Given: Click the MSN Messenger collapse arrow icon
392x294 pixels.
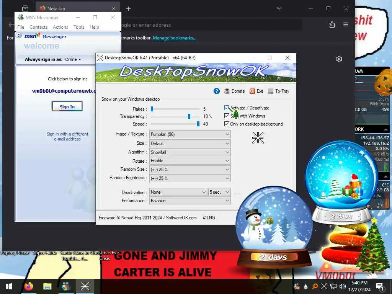Looking at the screenshot, I should (x=19, y=36).
